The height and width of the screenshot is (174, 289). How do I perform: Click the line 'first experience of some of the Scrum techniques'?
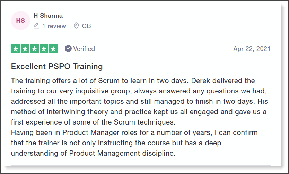pyautogui.click(x=93, y=122)
